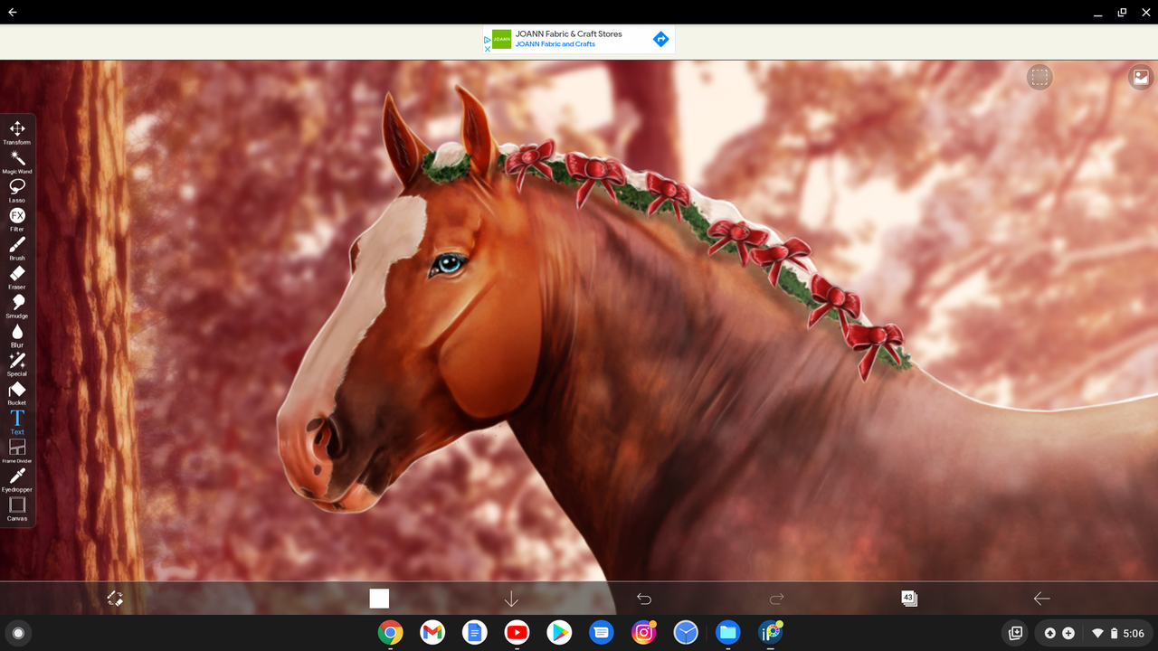Pick the Brush tool
Image resolution: width=1158 pixels, height=651 pixels.
[17, 248]
